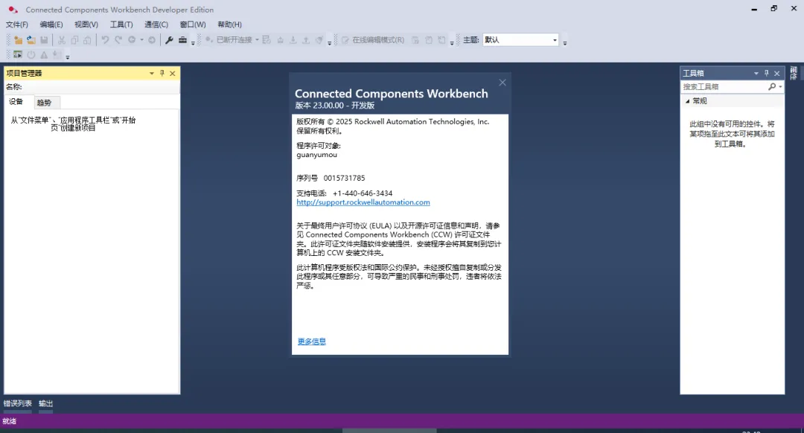Open toolbar options after the briefcase icon
This screenshot has width=804, height=433.
coord(194,42)
